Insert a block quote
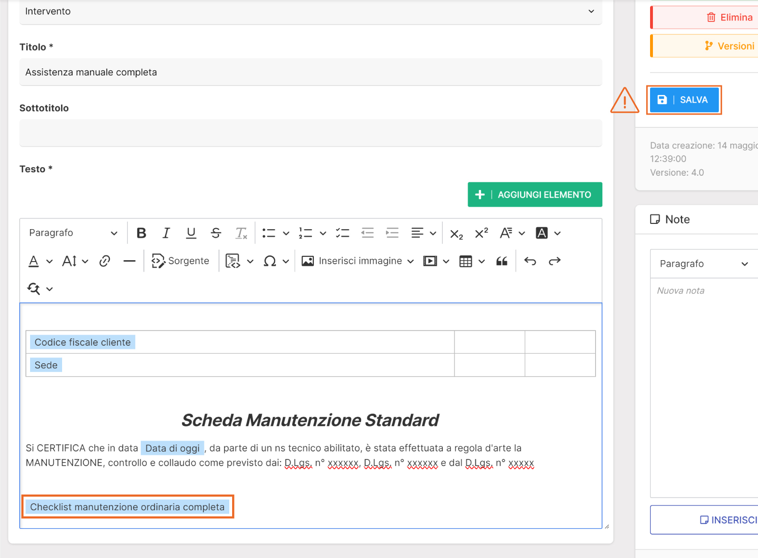This screenshot has height=558, width=758. [502, 261]
